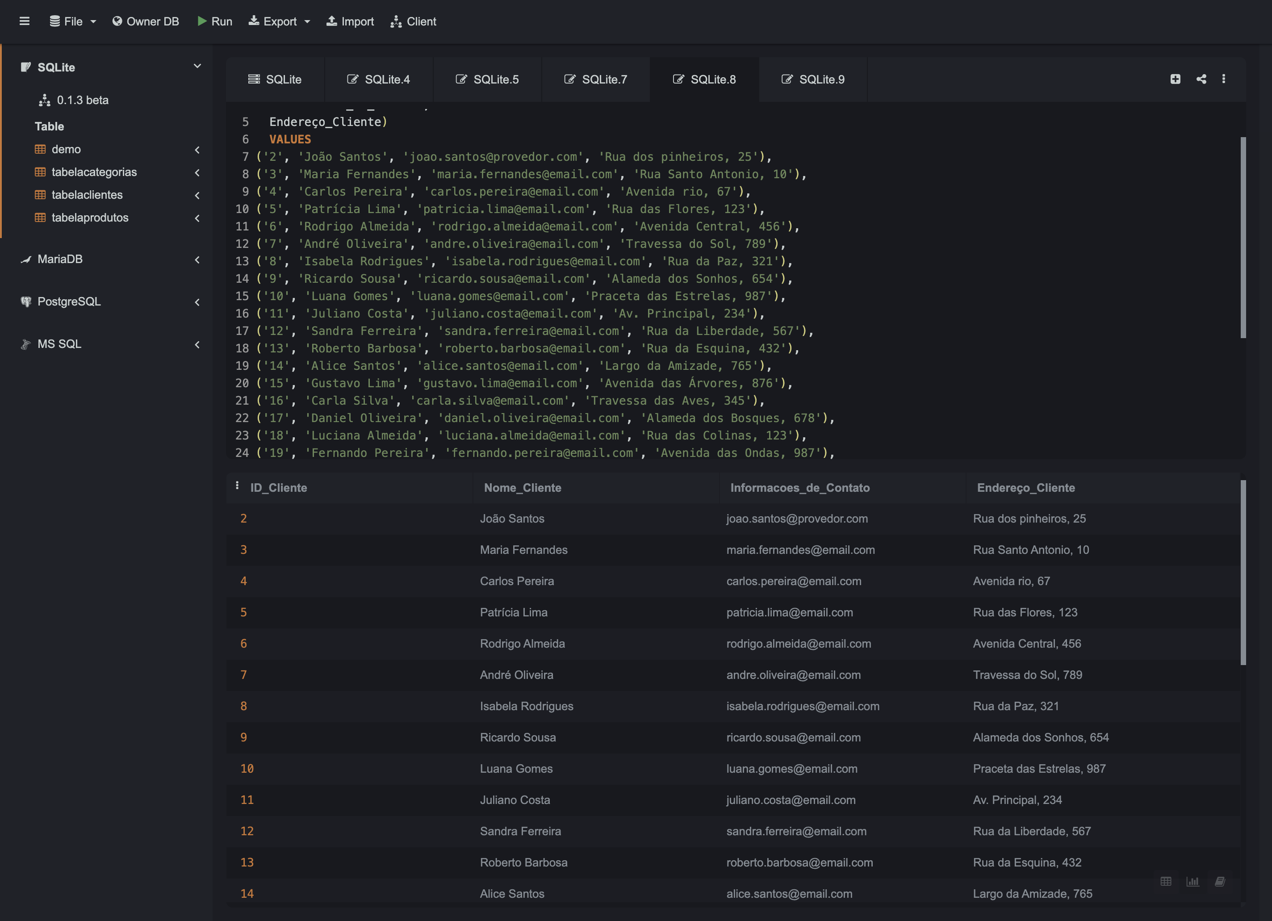Click the share icon in tab bar

pyautogui.click(x=1201, y=79)
